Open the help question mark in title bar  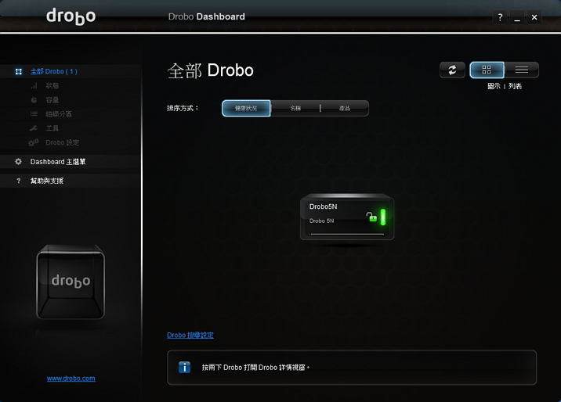point(500,17)
